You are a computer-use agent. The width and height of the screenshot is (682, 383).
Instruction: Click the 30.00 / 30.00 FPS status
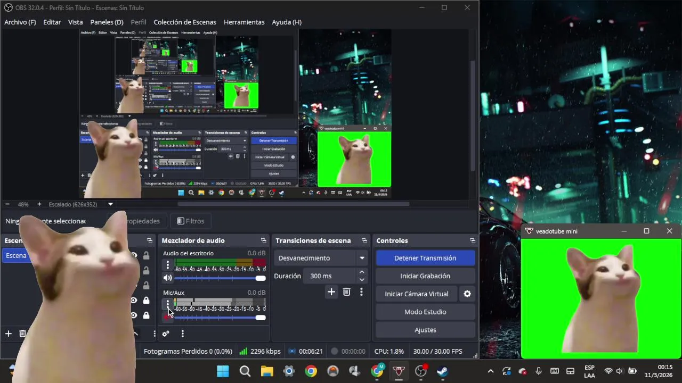(x=438, y=351)
